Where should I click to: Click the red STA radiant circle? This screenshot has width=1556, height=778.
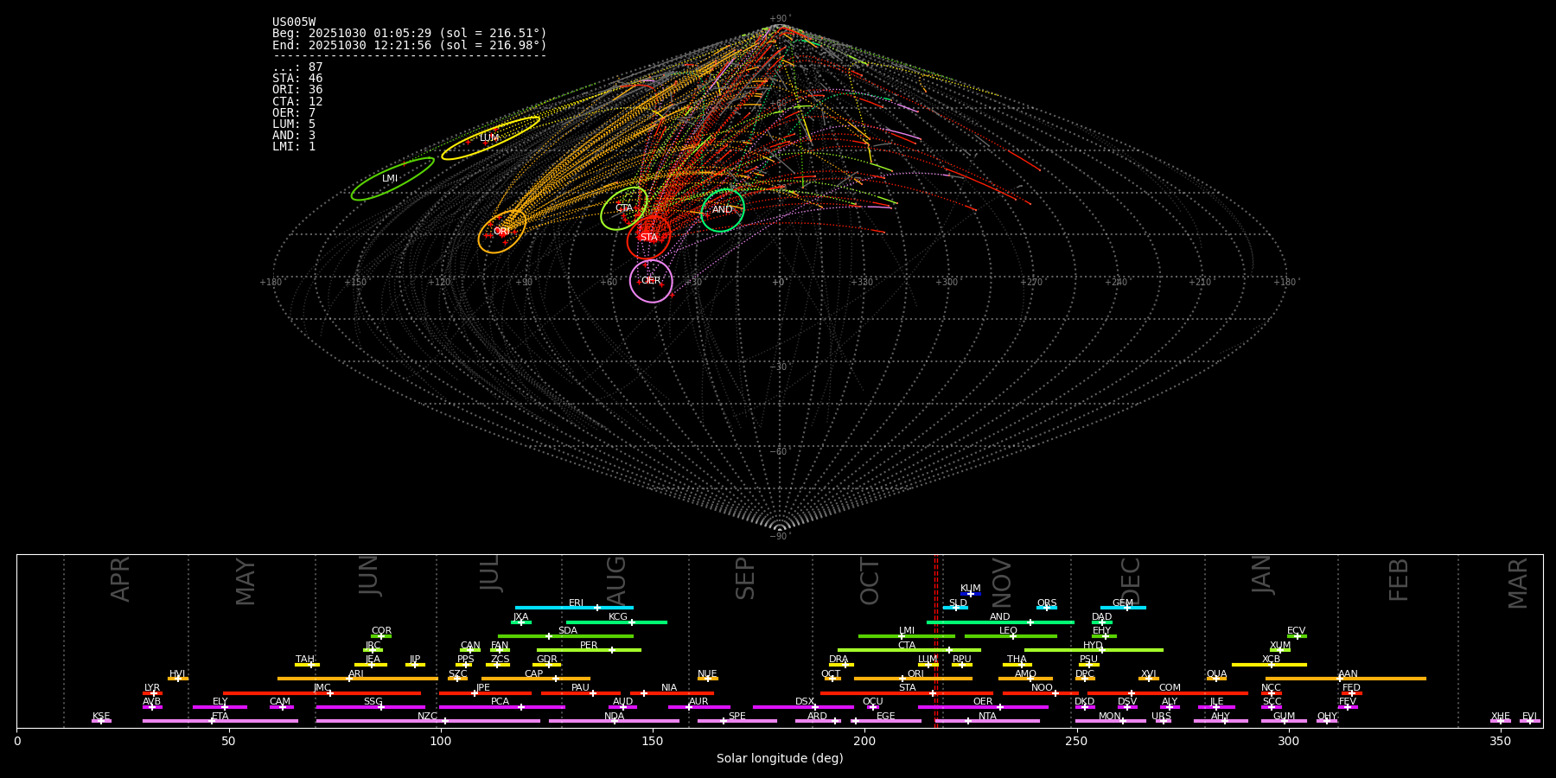[x=648, y=237]
